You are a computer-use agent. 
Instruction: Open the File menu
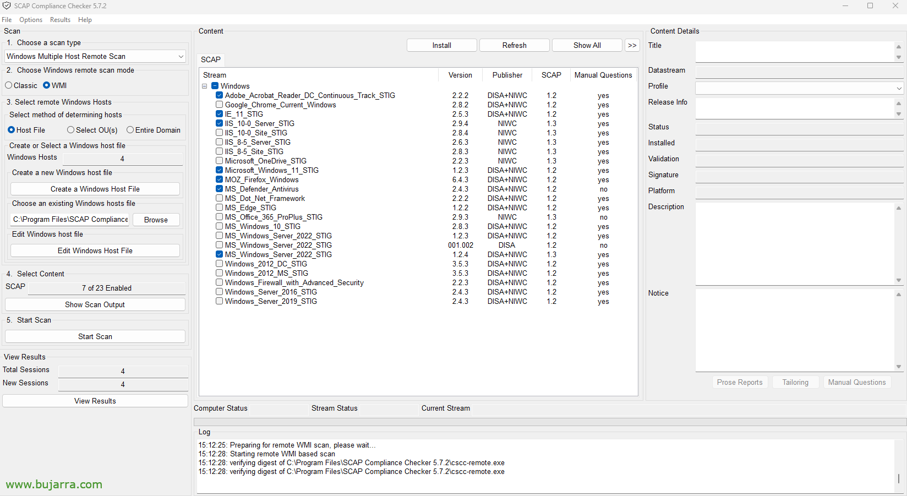pos(7,20)
